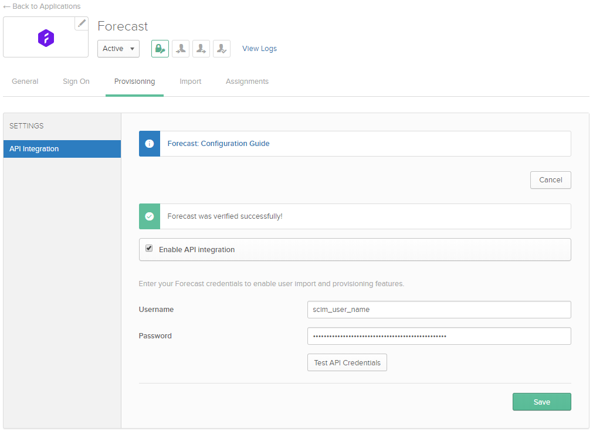The image size is (593, 431).
Task: Go back to Applications
Action: [42, 6]
